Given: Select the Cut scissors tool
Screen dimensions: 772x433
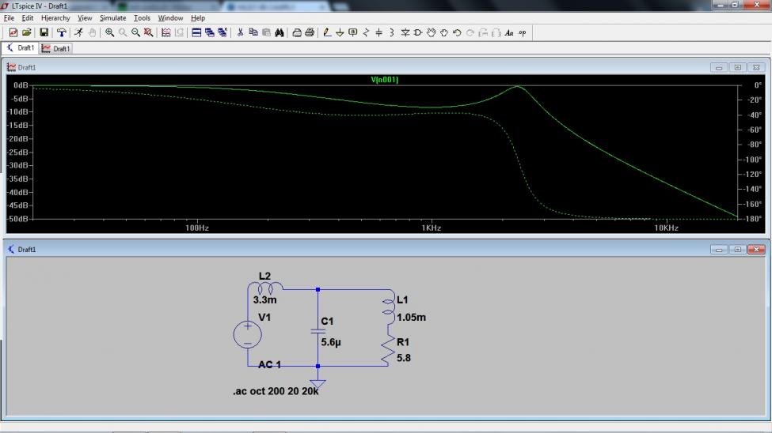Looking at the screenshot, I should (240, 33).
